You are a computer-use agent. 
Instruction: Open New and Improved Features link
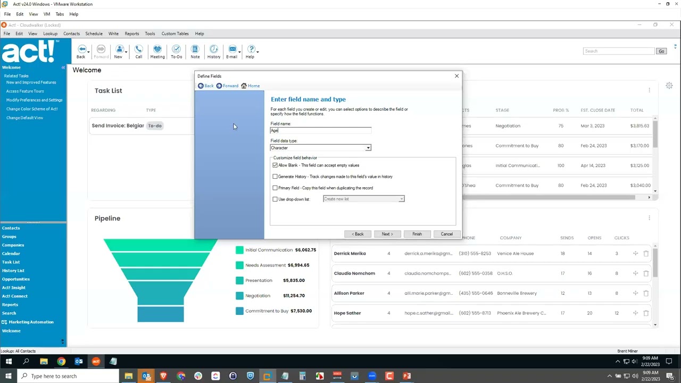[31, 82]
